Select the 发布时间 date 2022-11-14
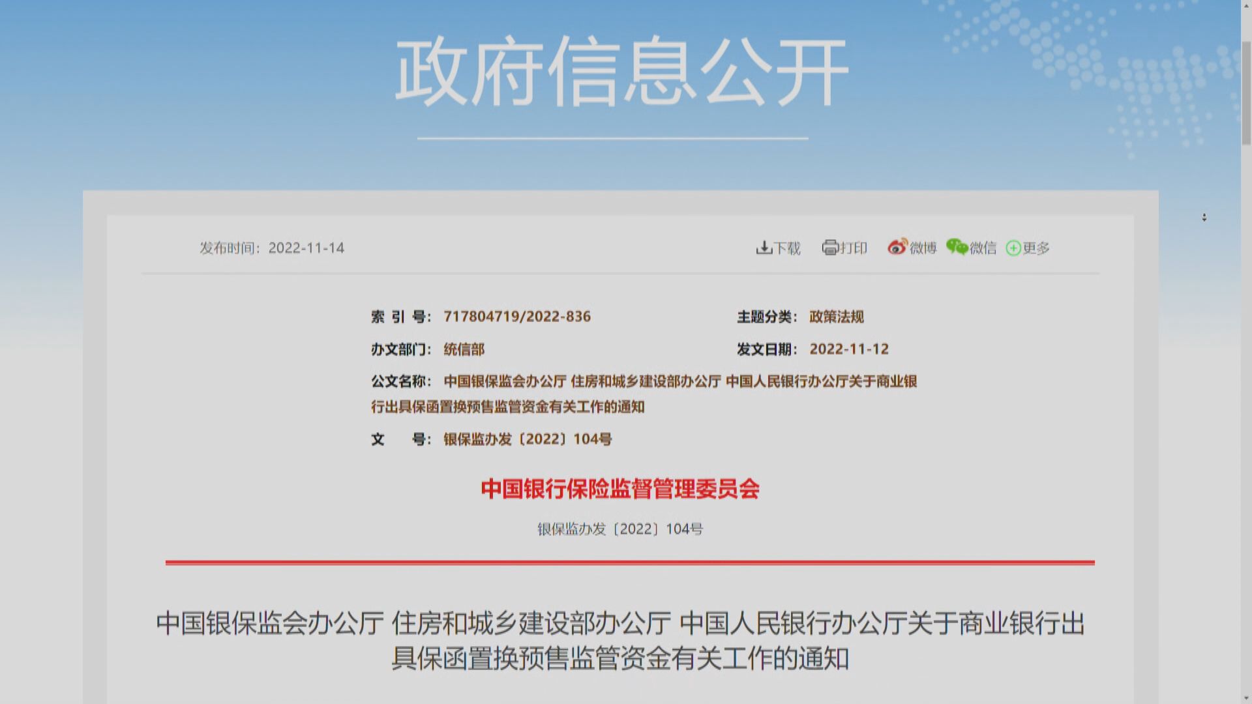The height and width of the screenshot is (704, 1252). click(306, 248)
